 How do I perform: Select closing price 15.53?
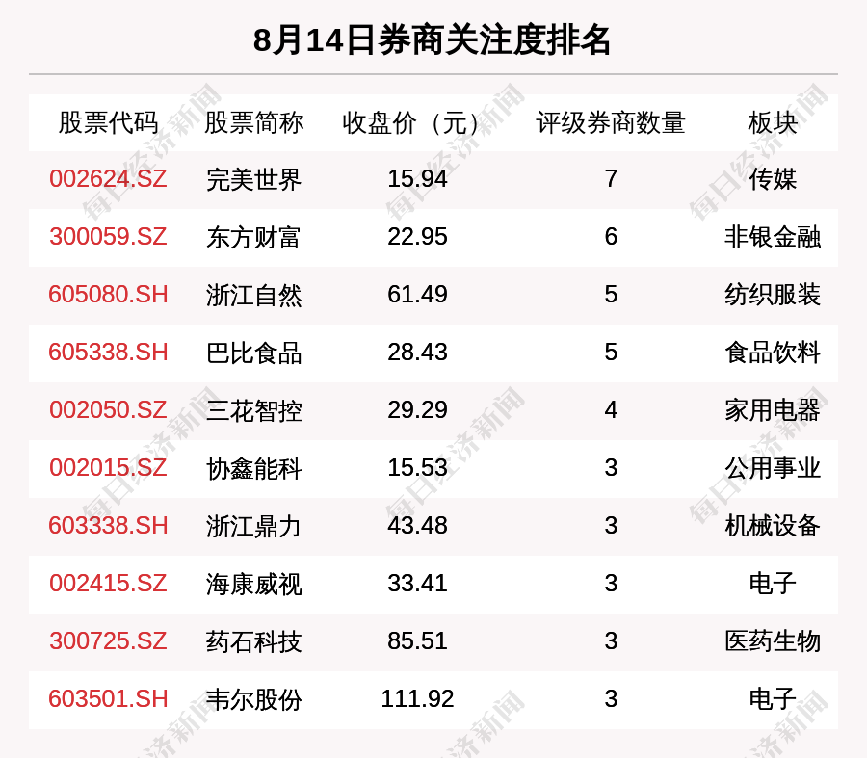pyautogui.click(x=417, y=468)
